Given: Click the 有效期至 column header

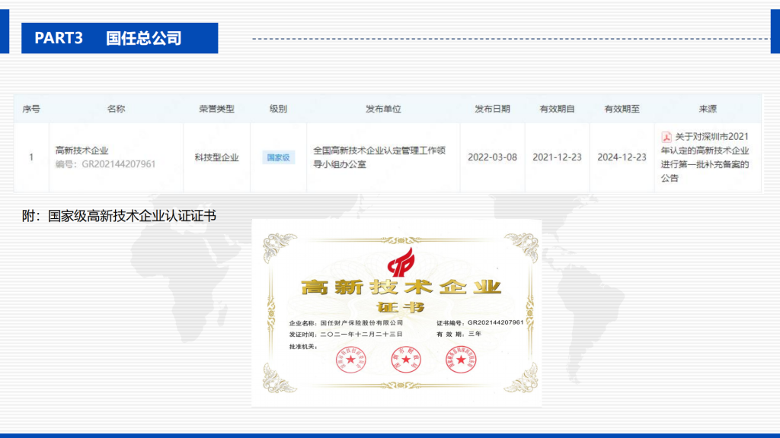Looking at the screenshot, I should (x=622, y=109).
